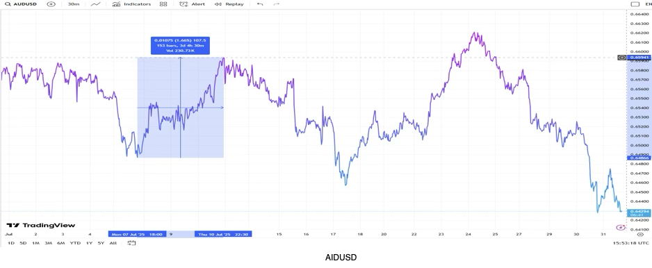652x268 pixels.
Task: Open the indicator templates grid icon
Action: 163,4
